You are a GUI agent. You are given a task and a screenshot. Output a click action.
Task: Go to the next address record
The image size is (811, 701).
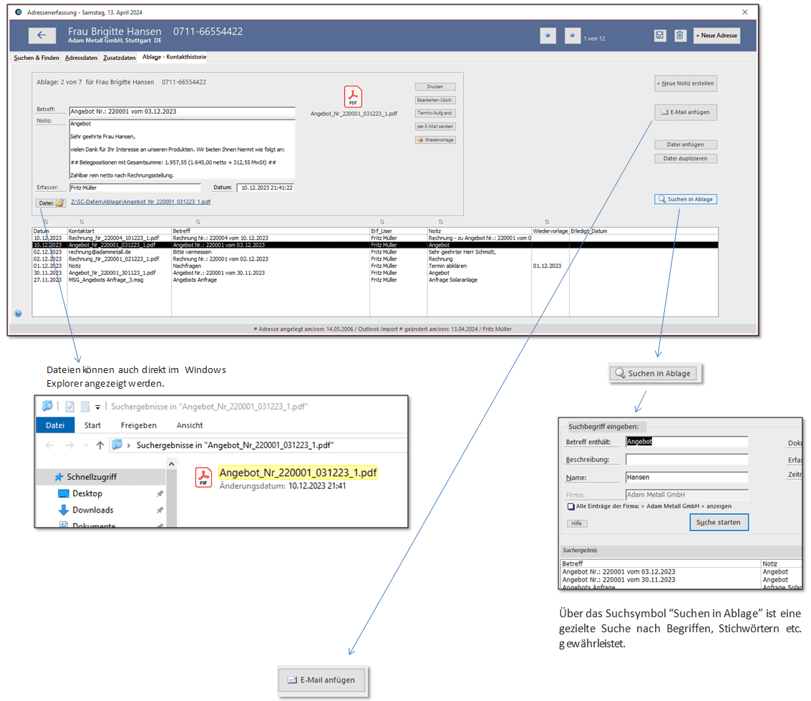point(572,35)
